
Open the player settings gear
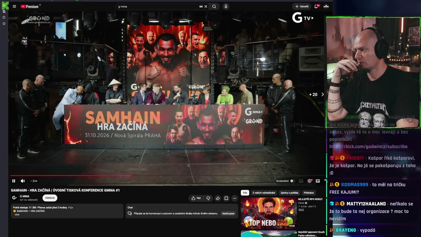tap(310, 181)
